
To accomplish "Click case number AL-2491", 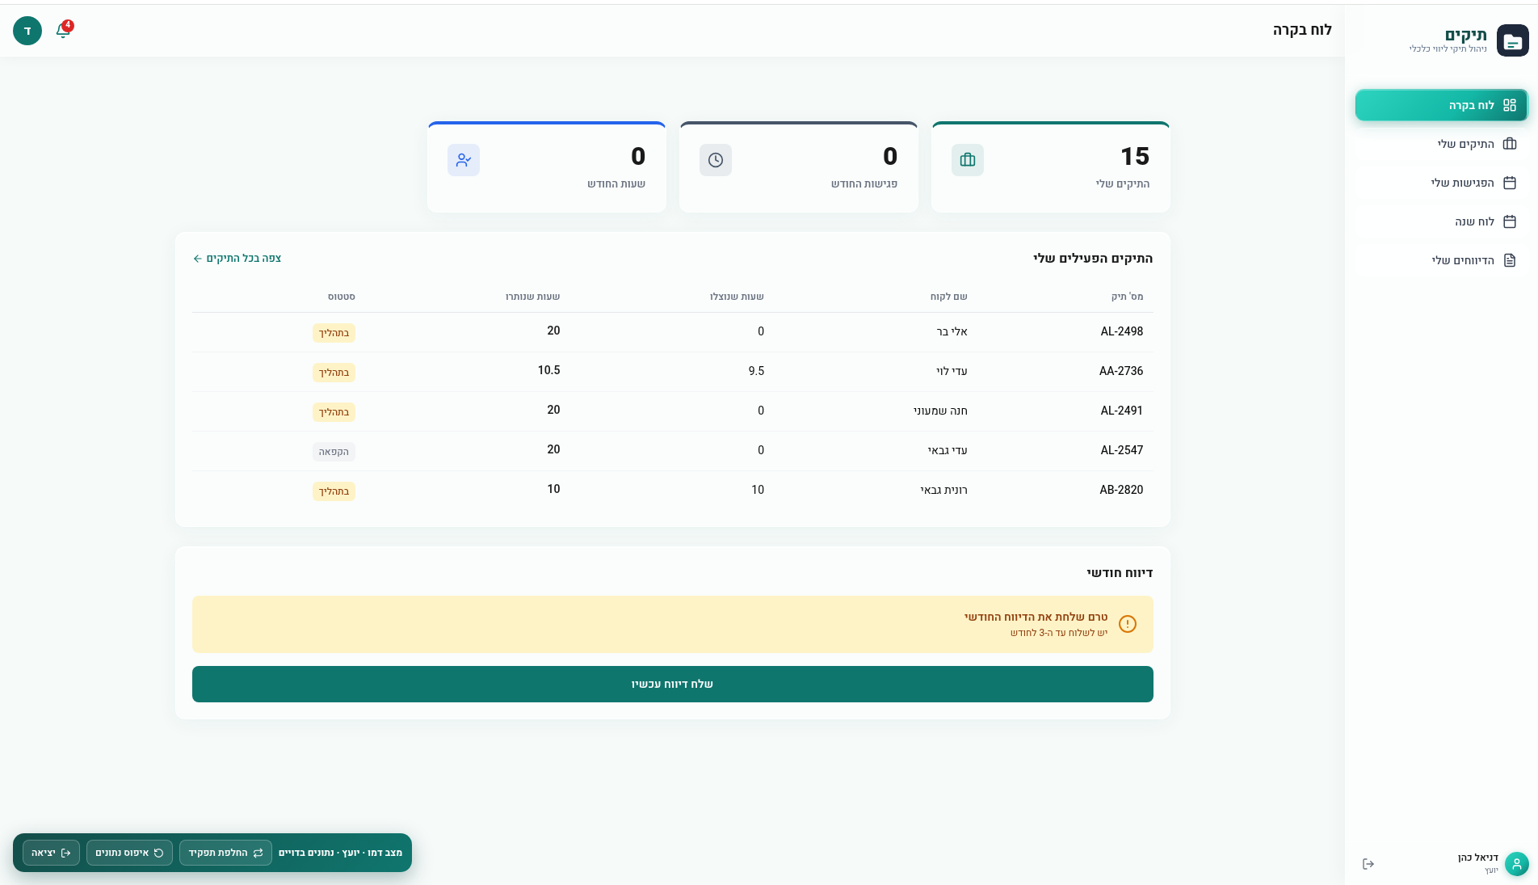I will coord(1121,411).
